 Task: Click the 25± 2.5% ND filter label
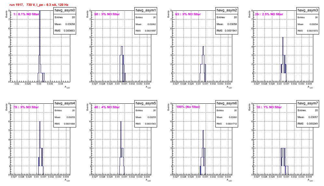269,14
